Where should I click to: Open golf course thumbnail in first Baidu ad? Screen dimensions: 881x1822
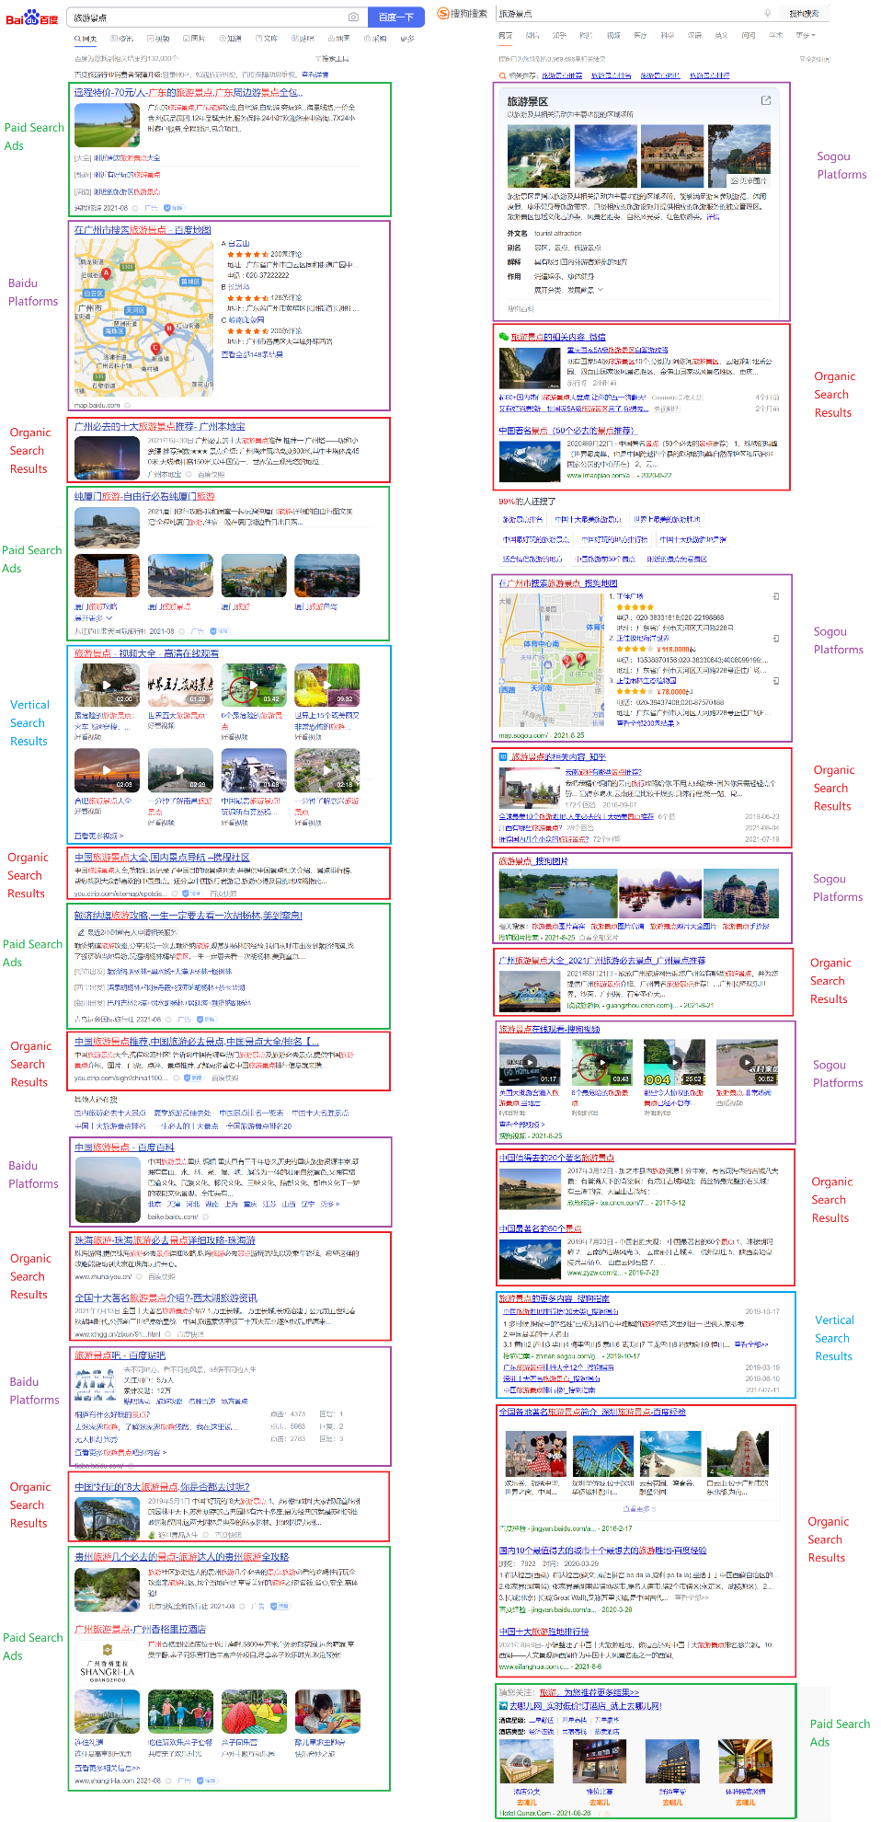tap(107, 124)
